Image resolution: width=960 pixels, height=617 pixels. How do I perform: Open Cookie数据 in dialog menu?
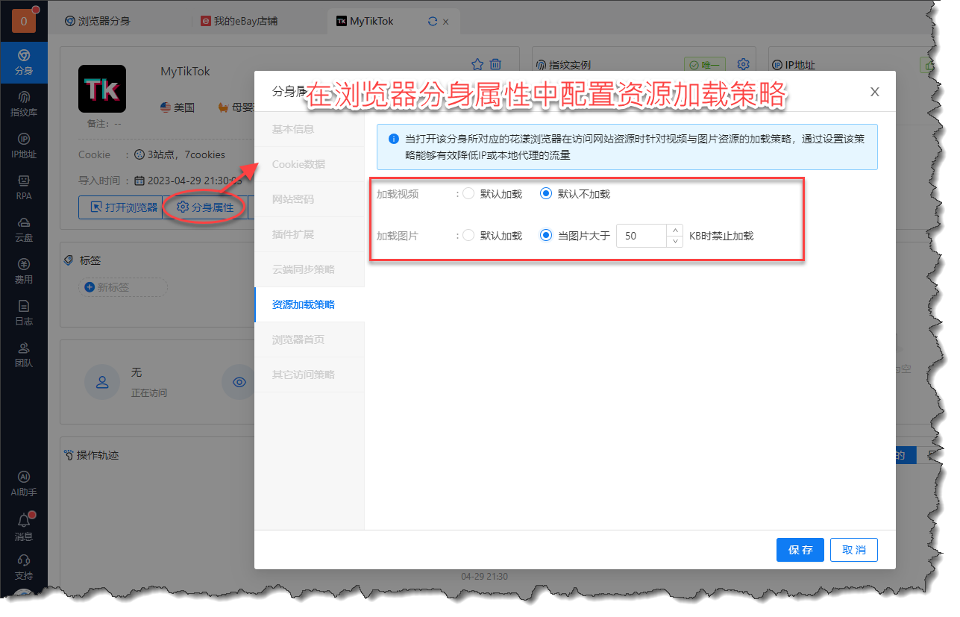coord(310,164)
